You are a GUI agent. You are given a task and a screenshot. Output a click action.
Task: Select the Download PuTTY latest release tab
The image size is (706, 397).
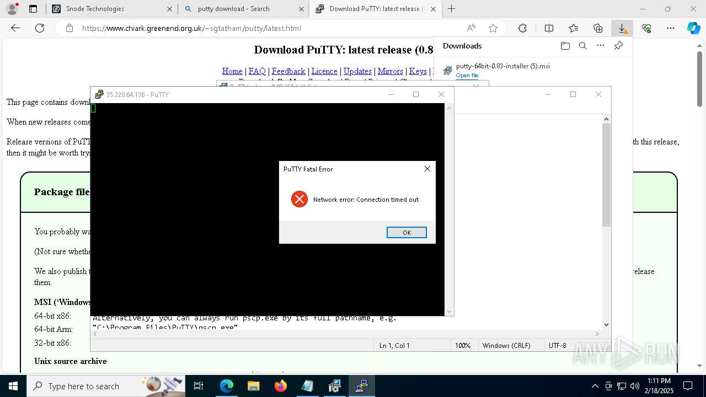[375, 9]
